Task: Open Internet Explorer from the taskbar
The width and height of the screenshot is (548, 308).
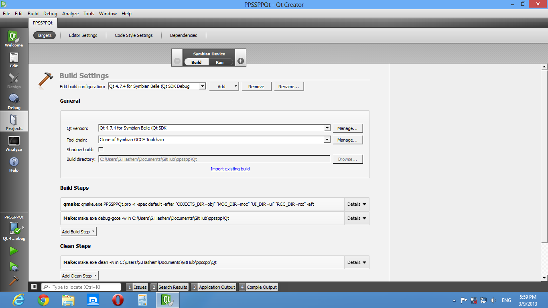Action: 18,300
